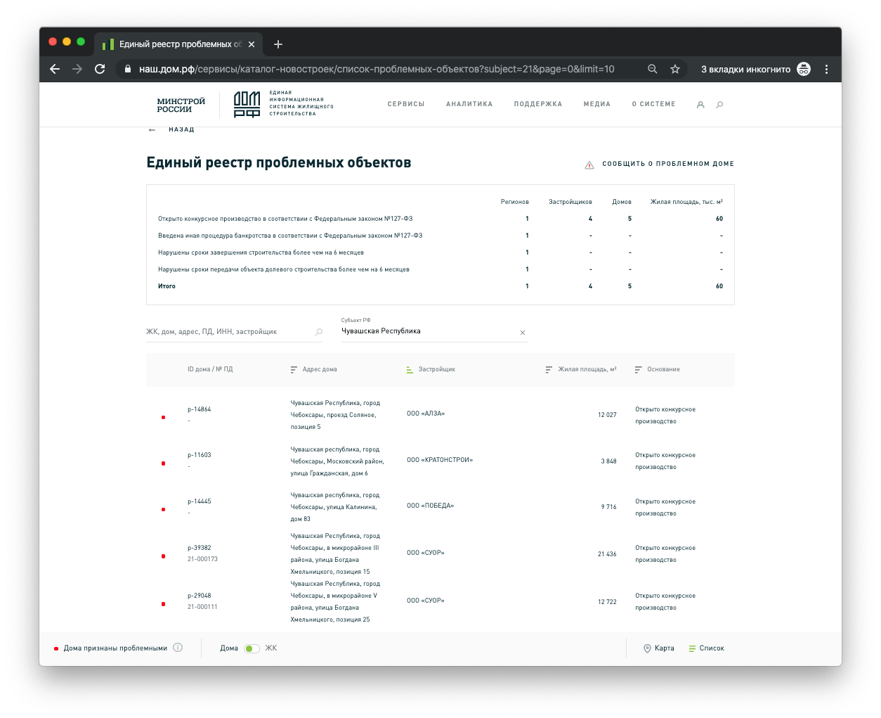Bookmark this page with the star icon
The height and width of the screenshot is (718, 881).
675,69
